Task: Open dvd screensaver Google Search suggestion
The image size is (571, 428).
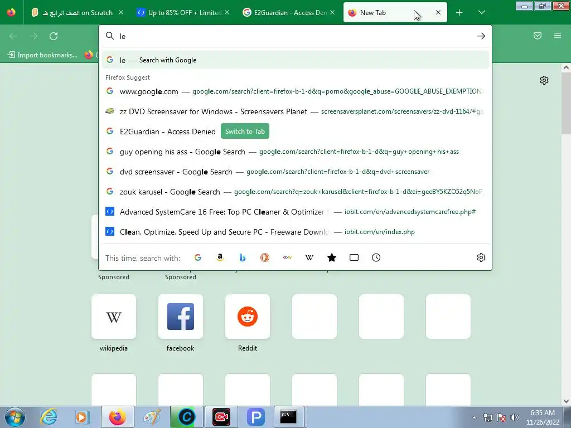Action: point(295,172)
